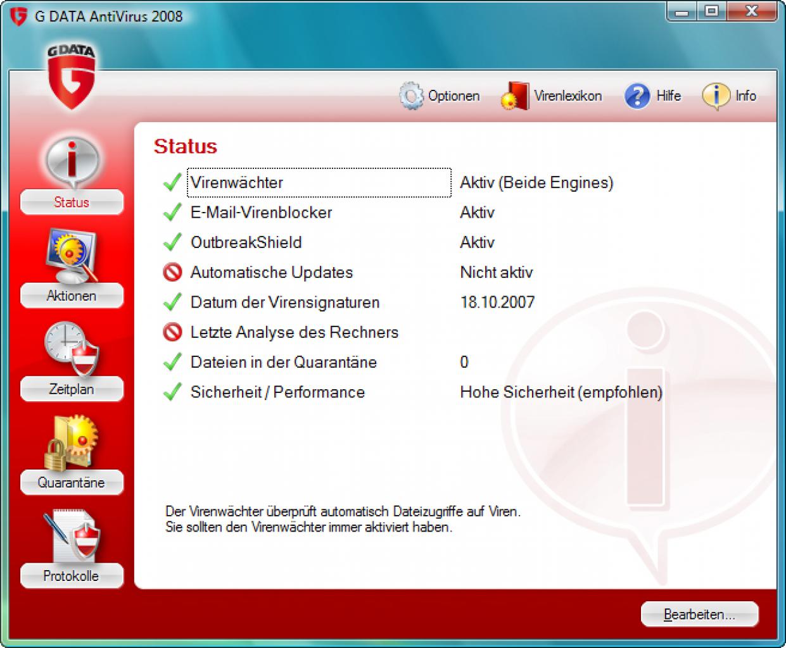Click green checkmark beside E-Mail-Virenblocker
The image size is (786, 648).
click(x=172, y=212)
